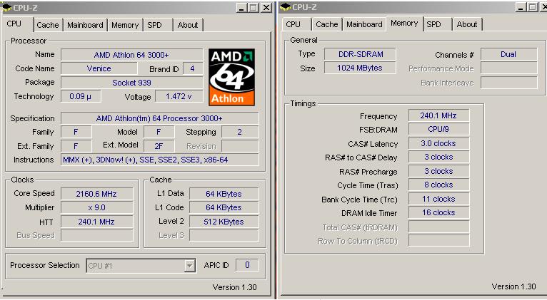Click the HTT value '240.1 MHz'
This screenshot has width=547, height=300.
click(96, 222)
